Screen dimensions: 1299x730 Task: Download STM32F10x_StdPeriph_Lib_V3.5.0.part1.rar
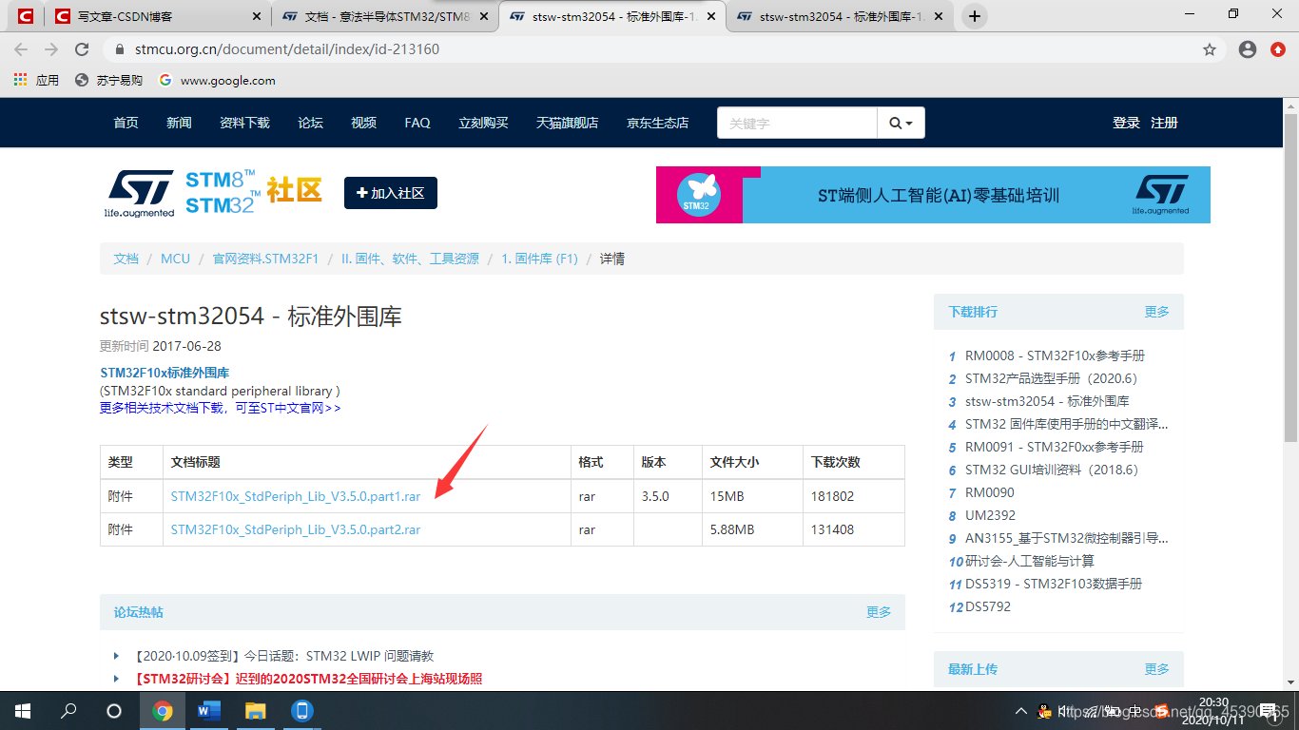pos(295,496)
